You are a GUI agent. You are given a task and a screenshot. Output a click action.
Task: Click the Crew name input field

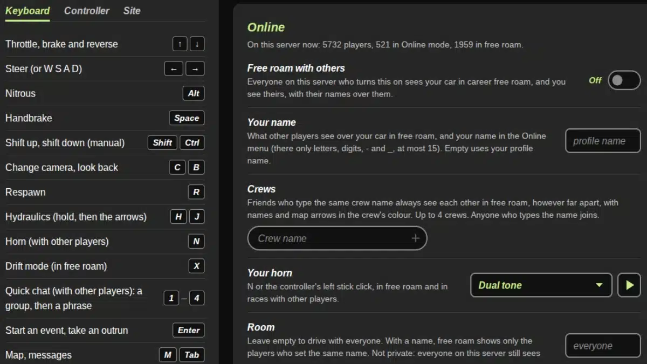click(x=337, y=238)
